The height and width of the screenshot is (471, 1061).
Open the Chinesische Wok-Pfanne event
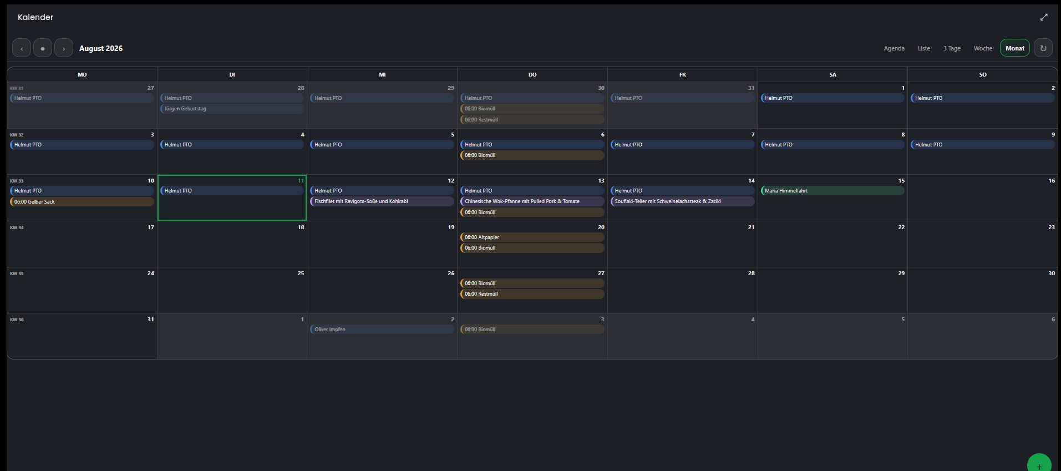pos(532,201)
